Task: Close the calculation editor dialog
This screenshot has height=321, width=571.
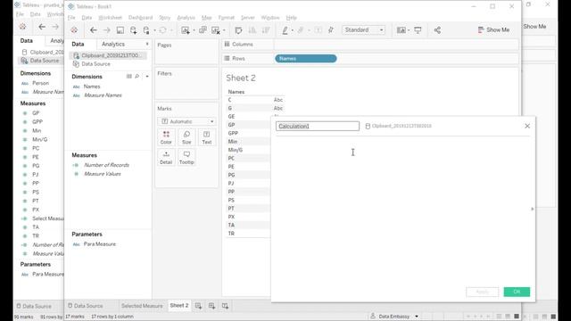Action: click(527, 126)
